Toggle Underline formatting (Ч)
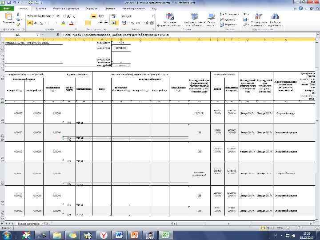The height and width of the screenshot is (240, 320). [41, 23]
